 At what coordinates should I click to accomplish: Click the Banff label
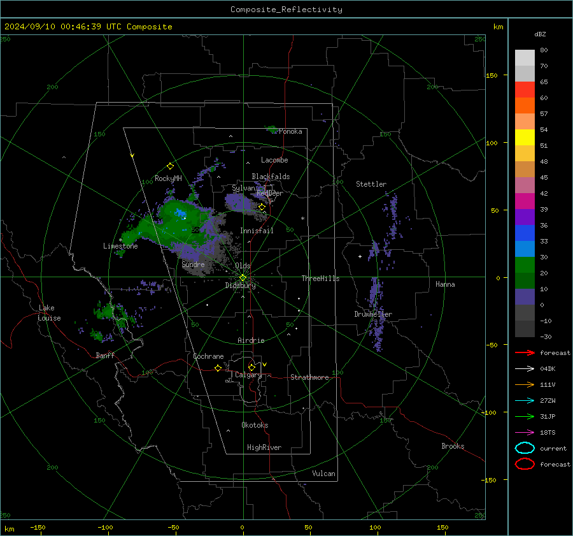[105, 355]
